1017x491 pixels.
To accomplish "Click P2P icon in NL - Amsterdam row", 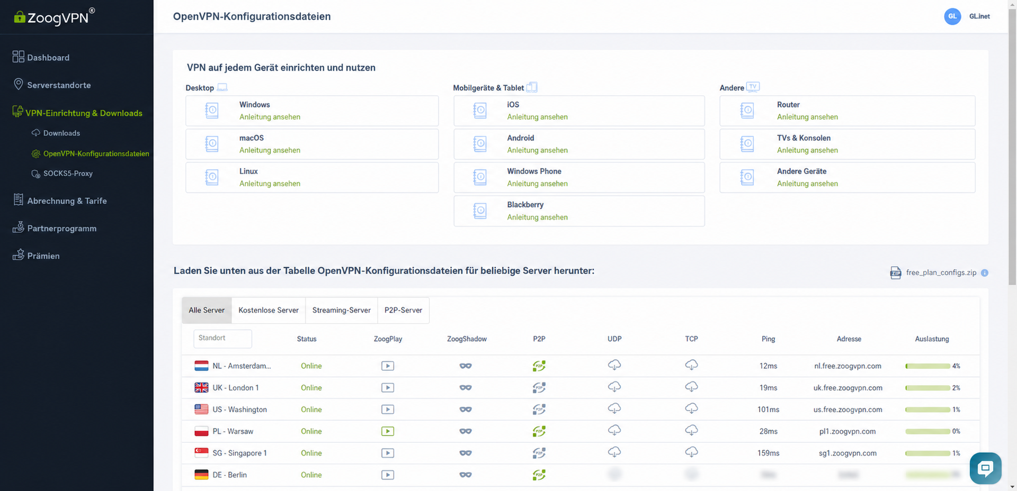I will click(x=539, y=366).
